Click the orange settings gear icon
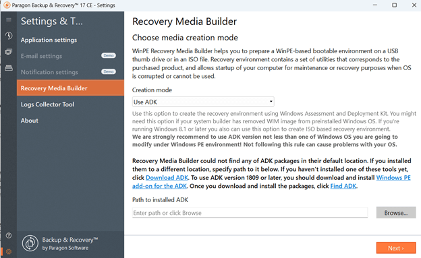Image resolution: width=421 pixels, height=258 pixels. pyautogui.click(x=9, y=251)
